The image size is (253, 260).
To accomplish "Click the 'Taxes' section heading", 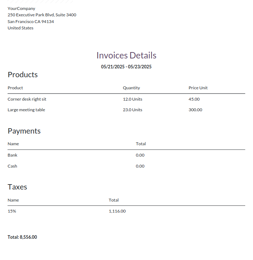I will tap(17, 187).
